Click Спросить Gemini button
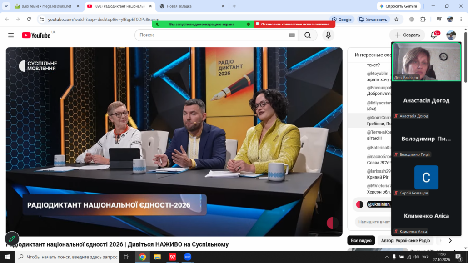This screenshot has width=468, height=263. click(398, 6)
